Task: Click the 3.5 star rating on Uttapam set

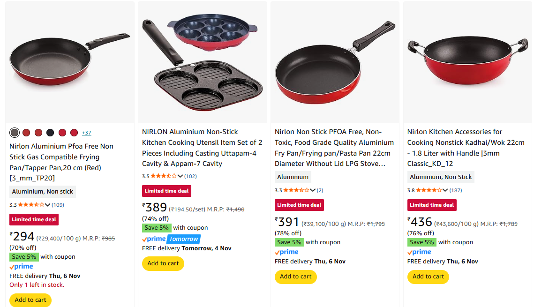Action: click(164, 176)
